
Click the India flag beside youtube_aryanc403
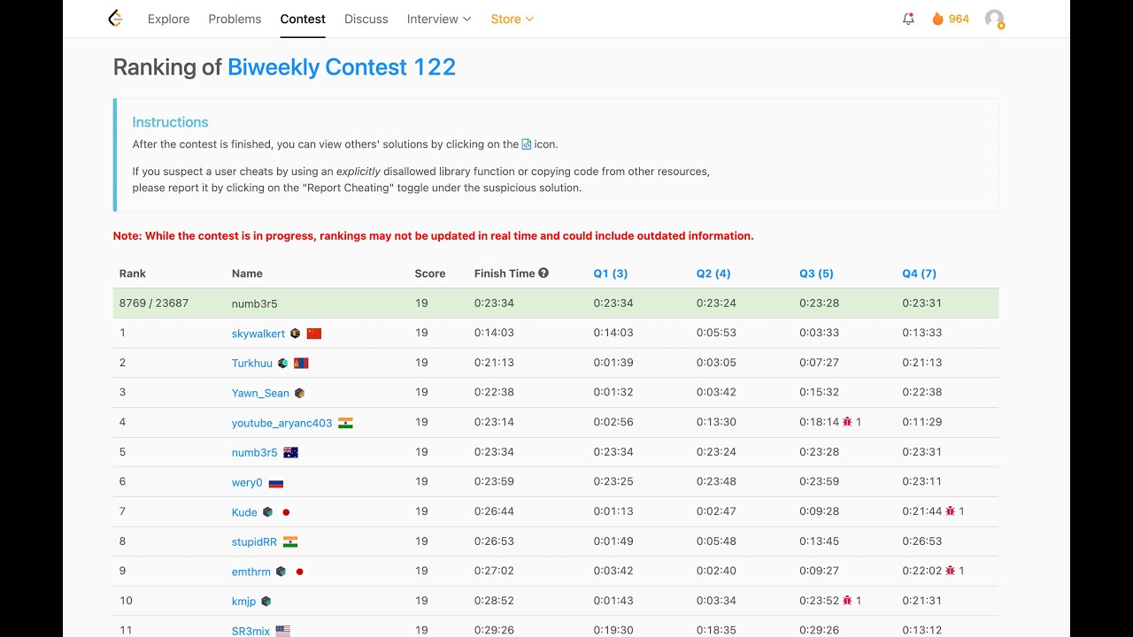click(345, 423)
